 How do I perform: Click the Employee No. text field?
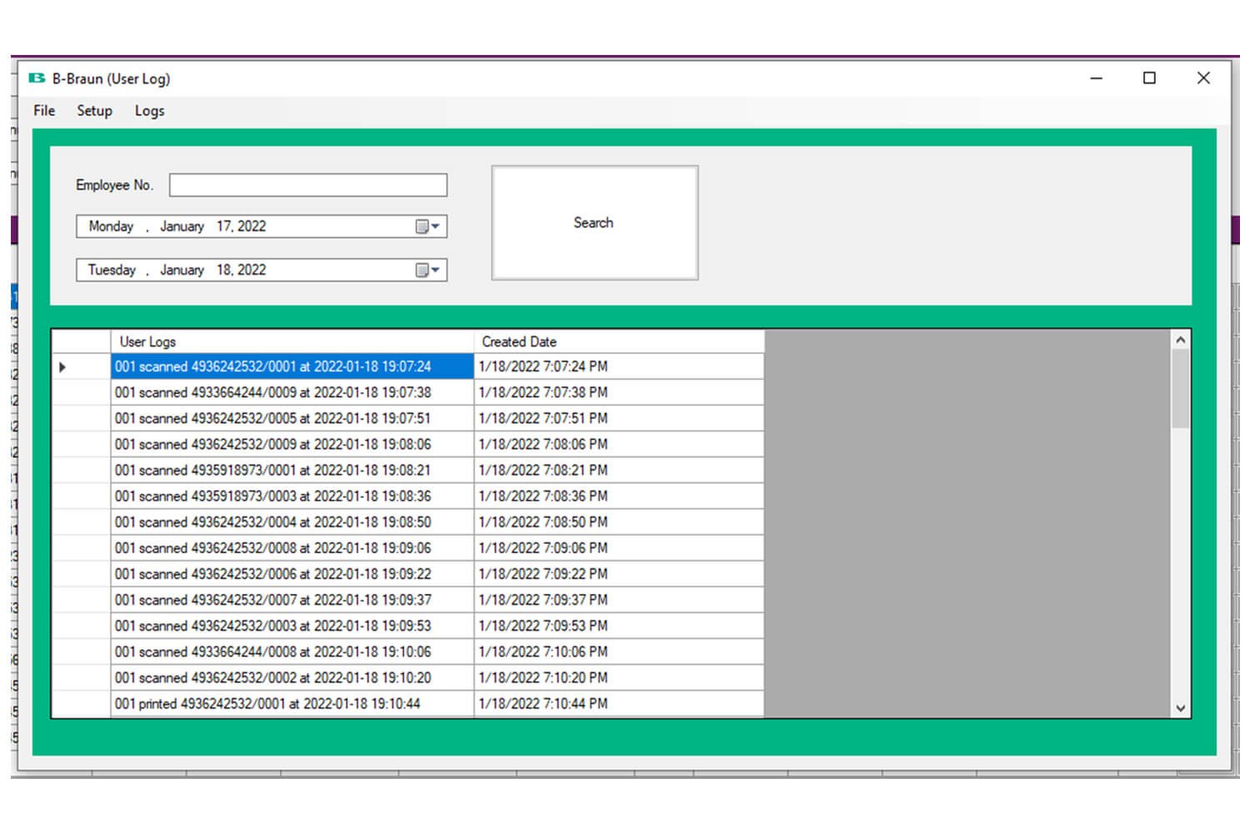307,185
